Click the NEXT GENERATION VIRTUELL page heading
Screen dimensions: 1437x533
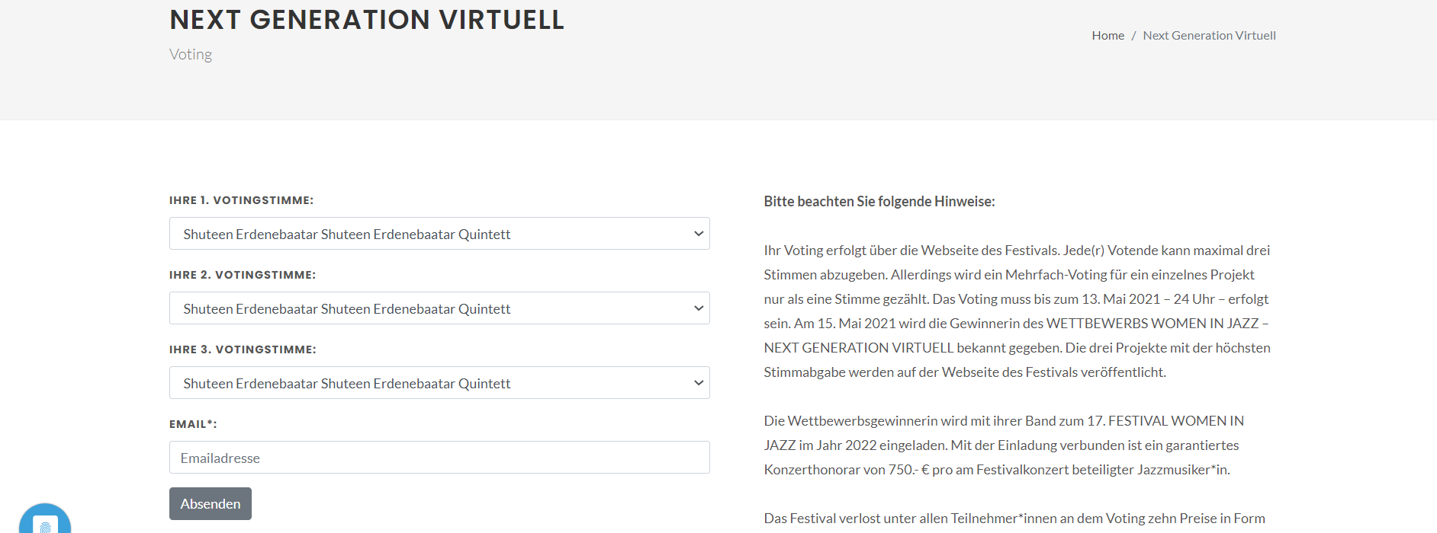[x=367, y=20]
